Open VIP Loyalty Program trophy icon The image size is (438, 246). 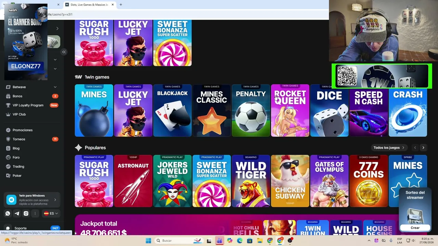click(x=8, y=105)
